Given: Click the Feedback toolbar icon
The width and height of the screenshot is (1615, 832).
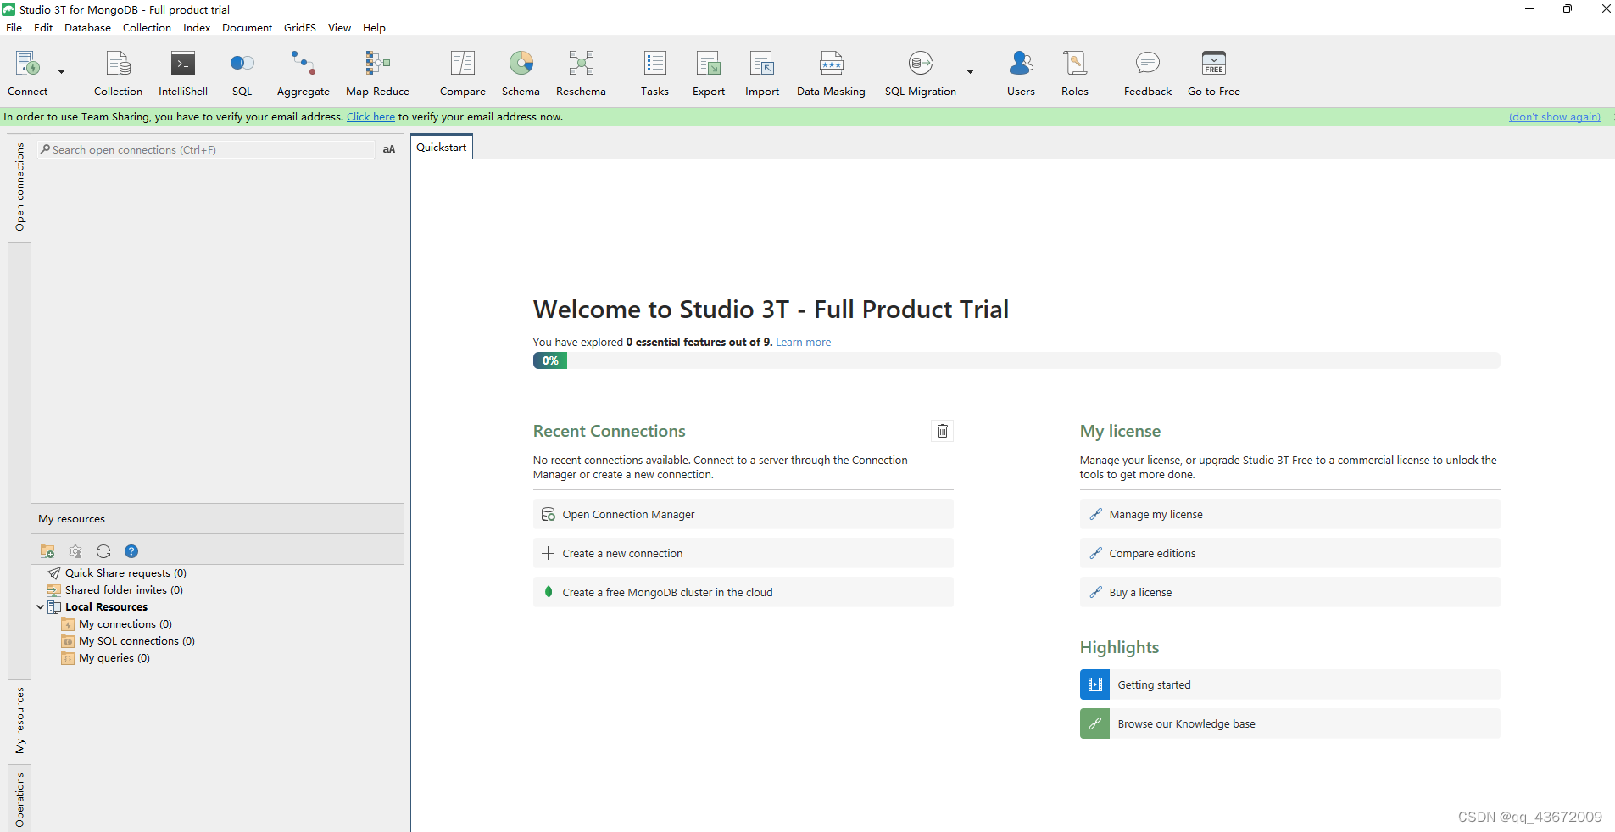Looking at the screenshot, I should (x=1147, y=72).
